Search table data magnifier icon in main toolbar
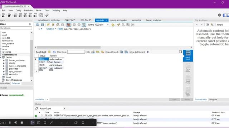The image size is (229, 128). [x=41, y=15]
